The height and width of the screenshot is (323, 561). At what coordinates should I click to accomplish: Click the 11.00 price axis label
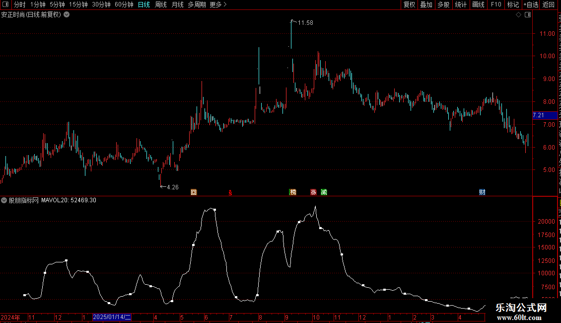547,34
